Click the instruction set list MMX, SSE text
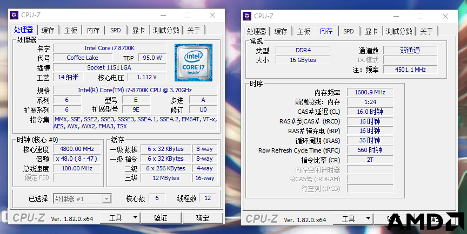This screenshot has height=234, width=467. (136, 122)
